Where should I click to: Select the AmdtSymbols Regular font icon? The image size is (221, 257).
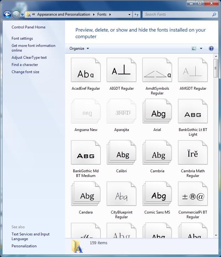click(x=157, y=70)
